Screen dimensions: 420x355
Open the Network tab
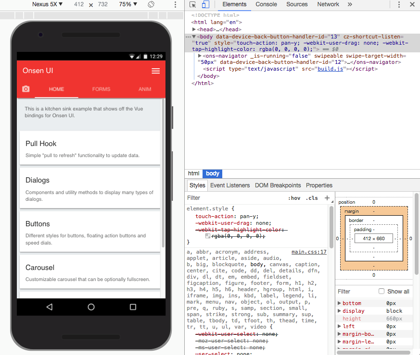pos(328,4)
